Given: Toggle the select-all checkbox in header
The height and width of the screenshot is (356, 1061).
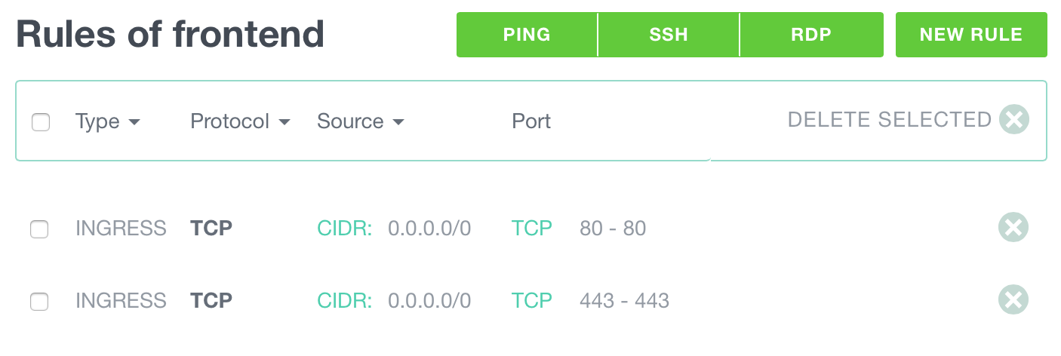Looking at the screenshot, I should pos(41,121).
